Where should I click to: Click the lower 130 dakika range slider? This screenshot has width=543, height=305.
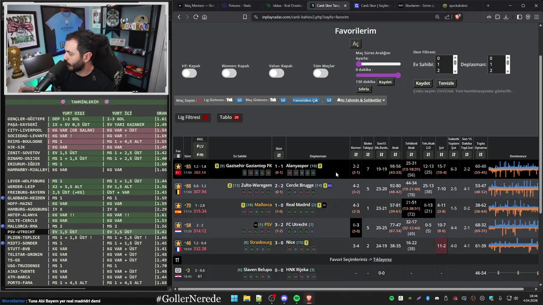click(378, 75)
